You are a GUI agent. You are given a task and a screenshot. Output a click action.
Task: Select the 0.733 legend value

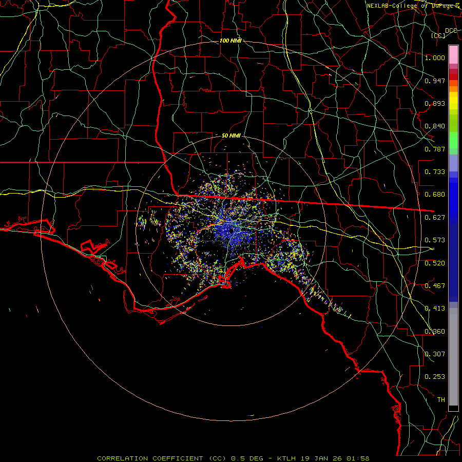[435, 172]
